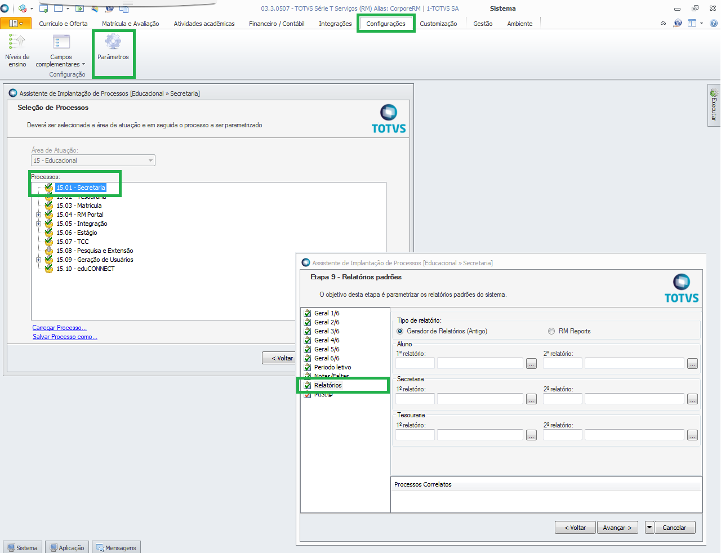Click the Aluno 1º relatório code field
Image resolution: width=721 pixels, height=553 pixels.
(x=415, y=363)
